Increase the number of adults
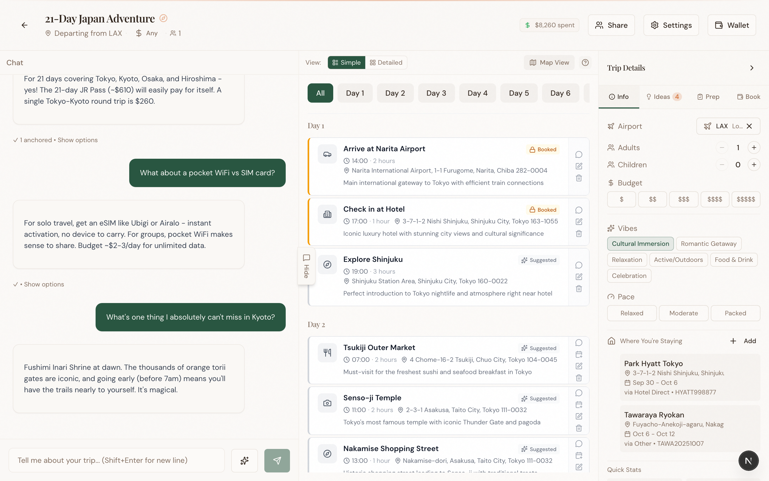This screenshot has width=769, height=481. pyautogui.click(x=754, y=148)
